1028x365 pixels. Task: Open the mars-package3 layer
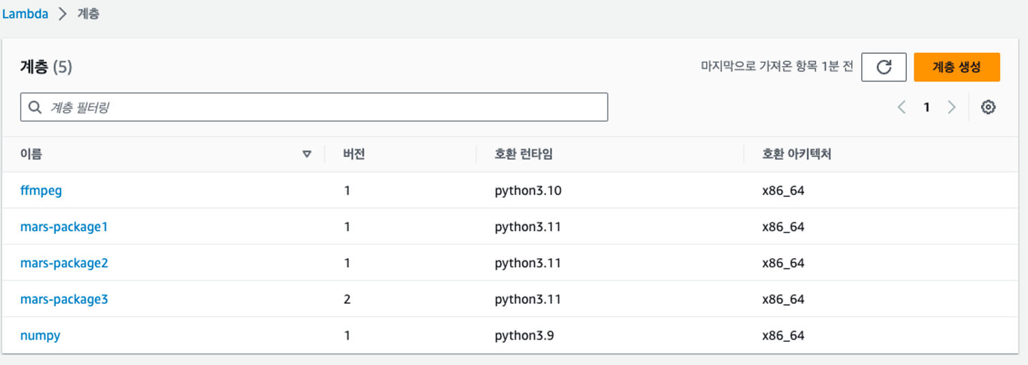(64, 299)
